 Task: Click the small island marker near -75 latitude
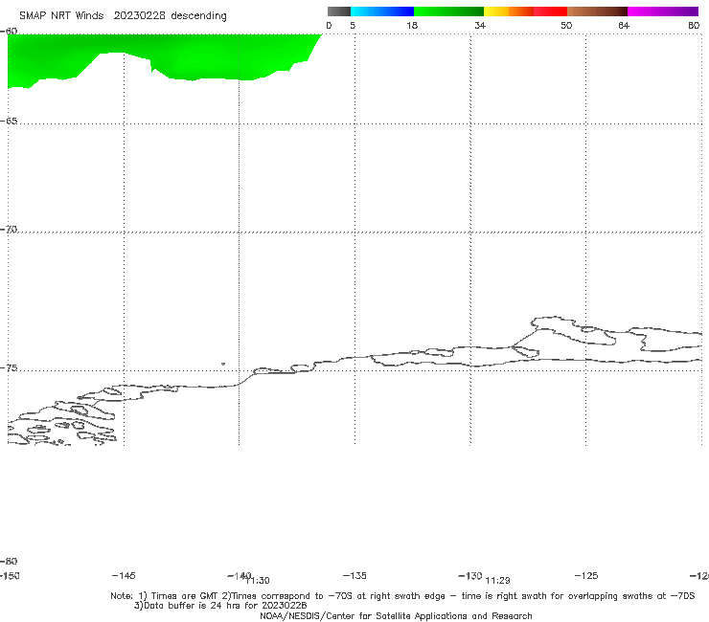click(x=223, y=364)
